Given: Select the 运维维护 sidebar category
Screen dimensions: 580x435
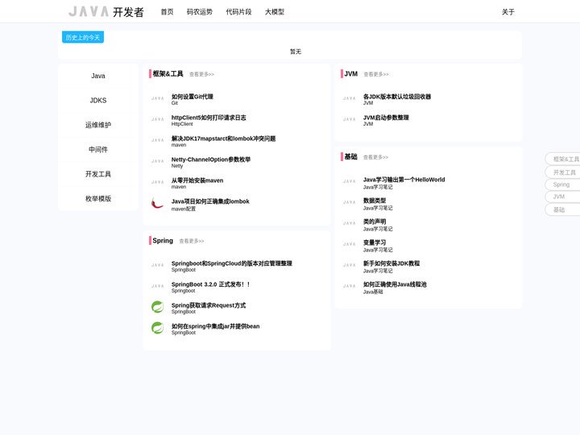Looking at the screenshot, I should 98,125.
